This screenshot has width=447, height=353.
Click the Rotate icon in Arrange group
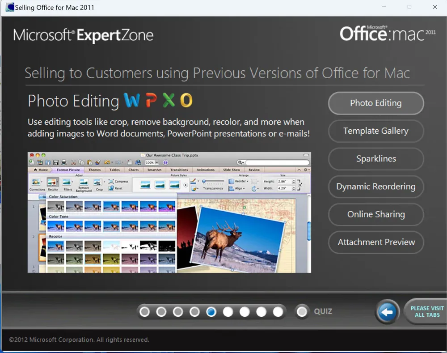[254, 189]
